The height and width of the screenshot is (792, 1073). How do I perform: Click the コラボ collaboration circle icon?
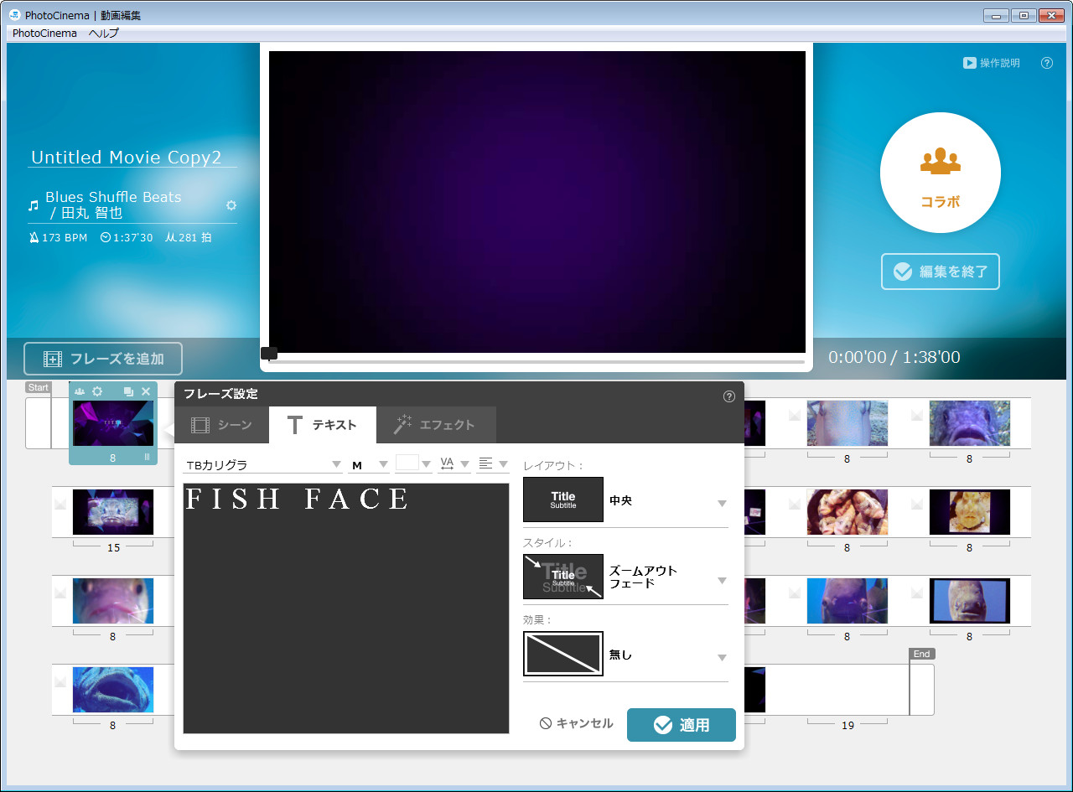(940, 172)
